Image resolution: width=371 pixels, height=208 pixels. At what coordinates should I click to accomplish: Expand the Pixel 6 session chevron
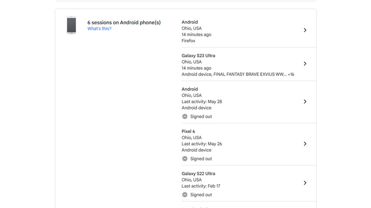point(305,144)
